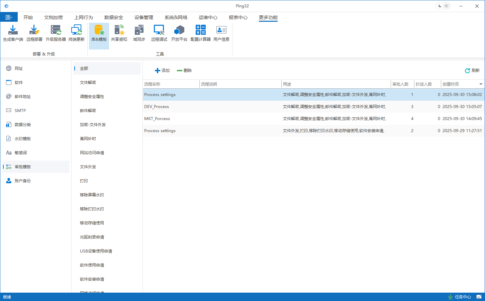Click the 添加 button

point(162,71)
